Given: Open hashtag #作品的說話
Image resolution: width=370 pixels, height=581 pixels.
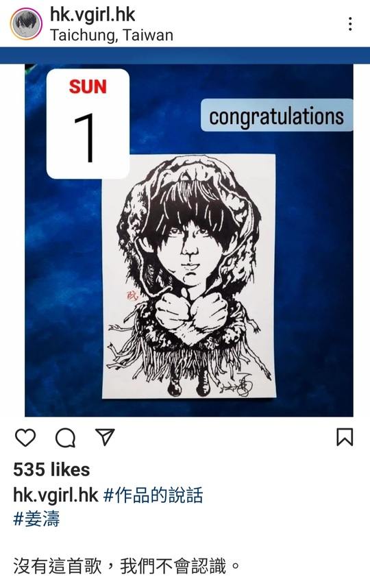Looking at the screenshot, I should click(x=153, y=495).
